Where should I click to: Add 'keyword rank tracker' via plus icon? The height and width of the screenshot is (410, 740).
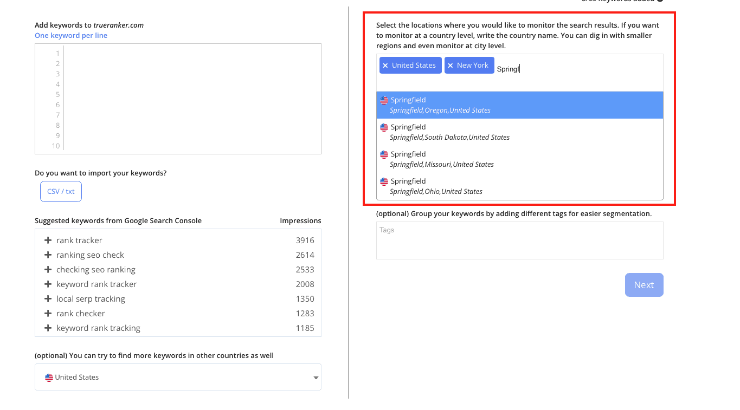pos(48,284)
